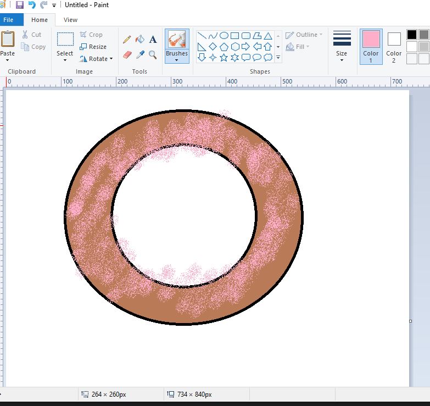Choose the Right arrow shape
This screenshot has width=430, height=406.
(x=245, y=47)
